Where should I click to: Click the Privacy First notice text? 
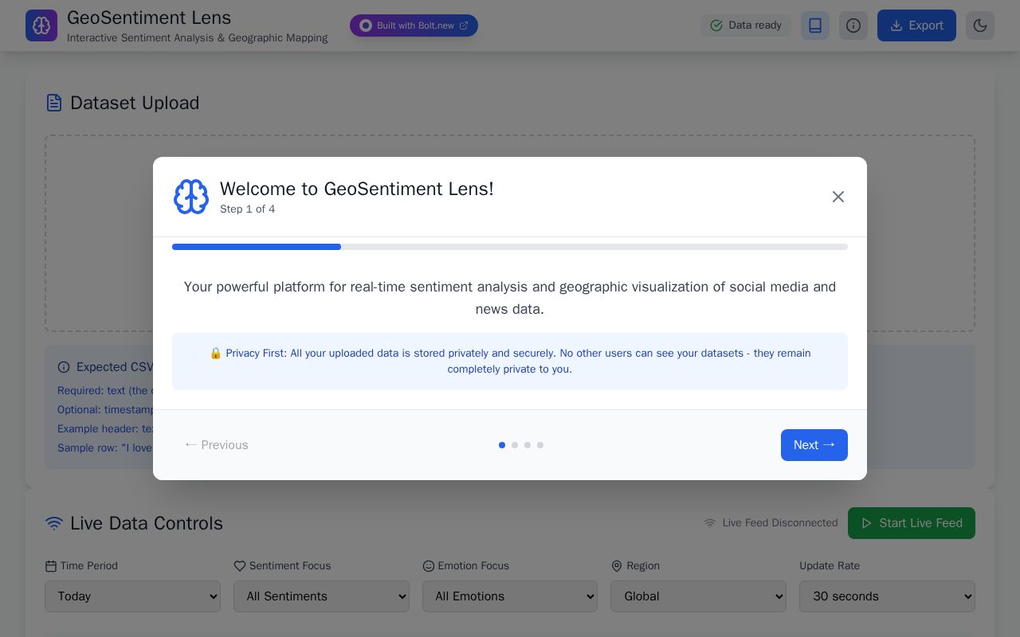coord(510,361)
